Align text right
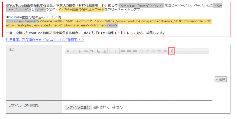This screenshot has width=237, height=119. click(x=135, y=51)
